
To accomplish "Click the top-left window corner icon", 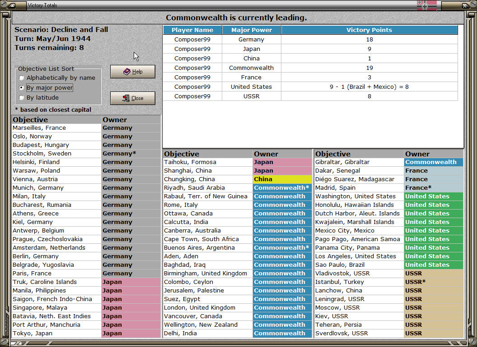I will tap(12, 5).
